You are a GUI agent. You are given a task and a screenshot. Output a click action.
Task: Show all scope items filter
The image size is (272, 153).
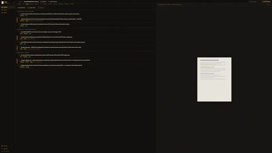click(21, 7)
